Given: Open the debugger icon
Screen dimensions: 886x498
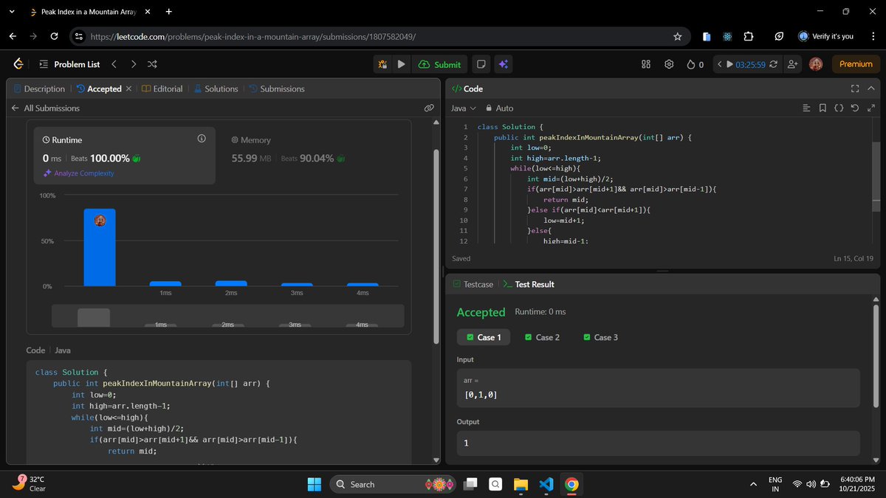Looking at the screenshot, I should click(x=382, y=64).
